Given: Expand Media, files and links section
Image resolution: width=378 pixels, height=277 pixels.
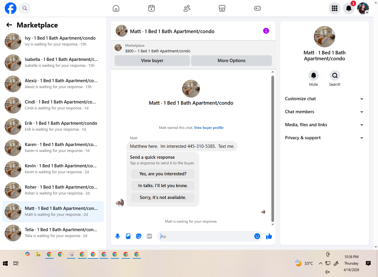Looking at the screenshot, I should pos(324,125).
